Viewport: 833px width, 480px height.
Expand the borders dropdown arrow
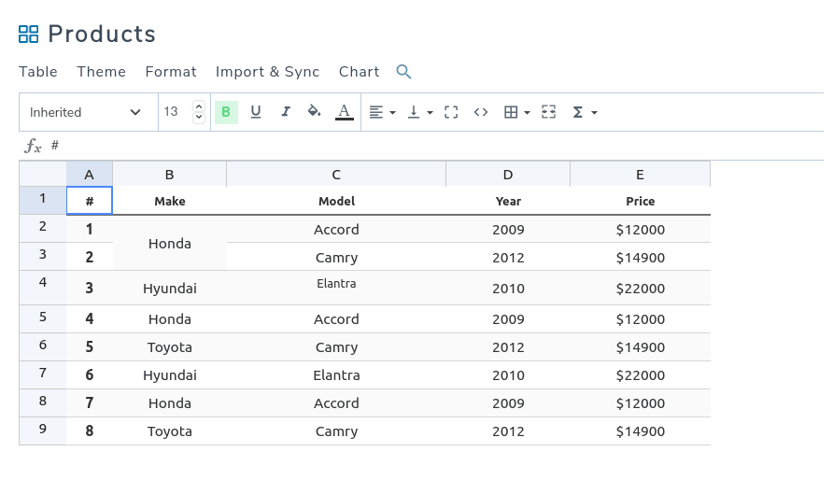tap(527, 113)
